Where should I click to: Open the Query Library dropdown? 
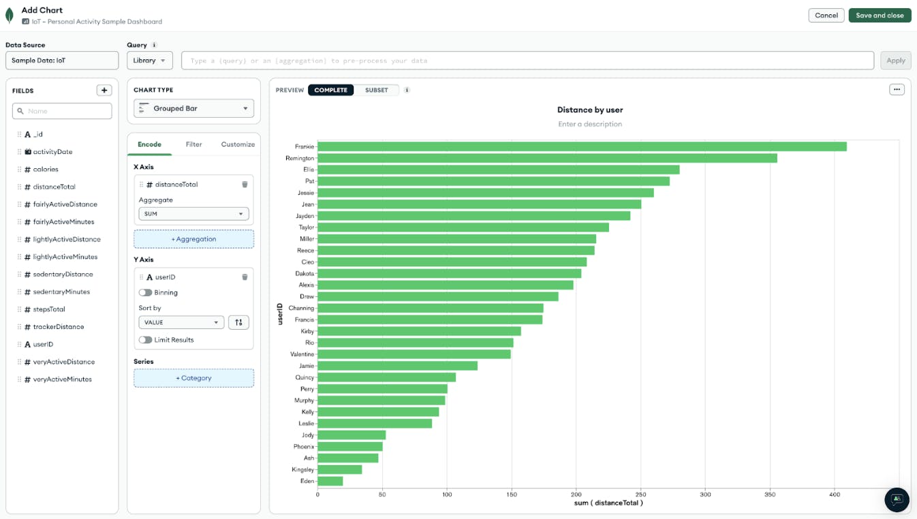[149, 61]
